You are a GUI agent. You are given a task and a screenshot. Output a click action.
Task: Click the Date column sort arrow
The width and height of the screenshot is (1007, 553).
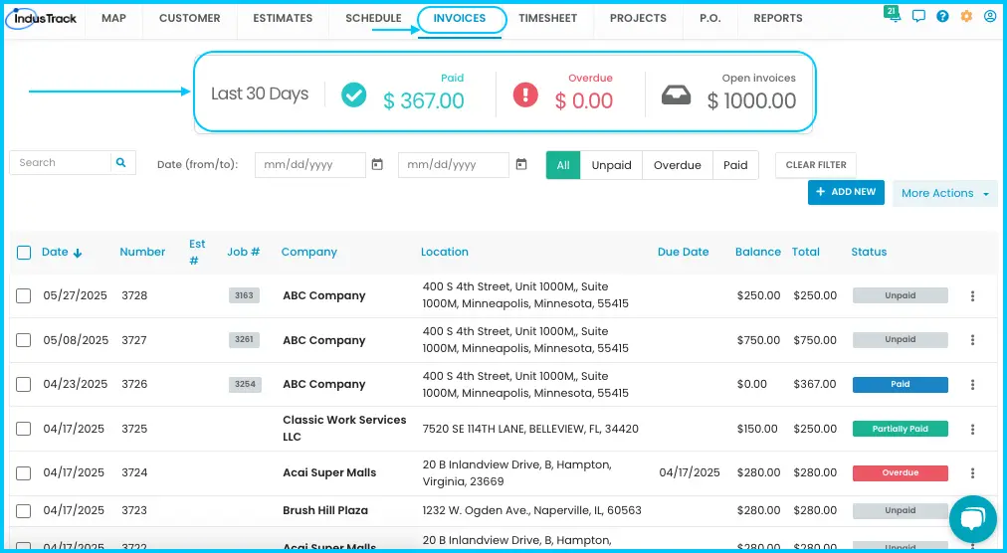pyautogui.click(x=78, y=253)
